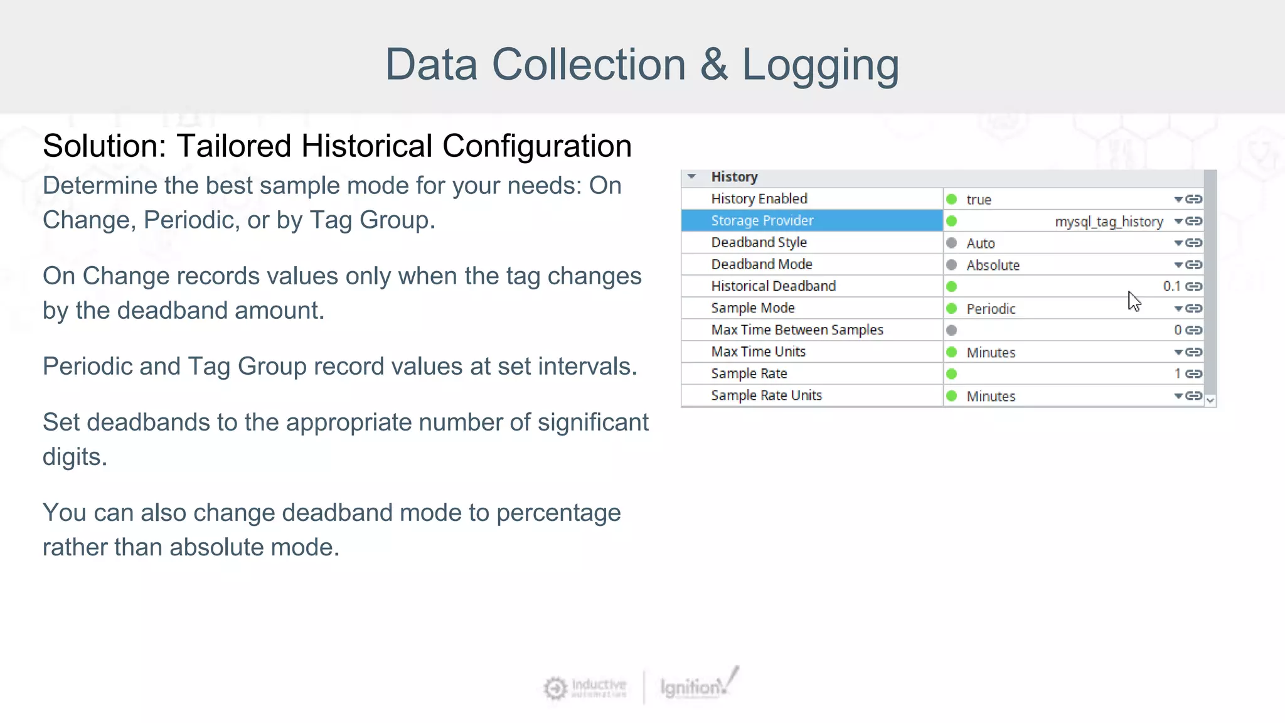Click the binding link icon for Deadband Style
This screenshot has height=723, width=1285.
coord(1194,243)
